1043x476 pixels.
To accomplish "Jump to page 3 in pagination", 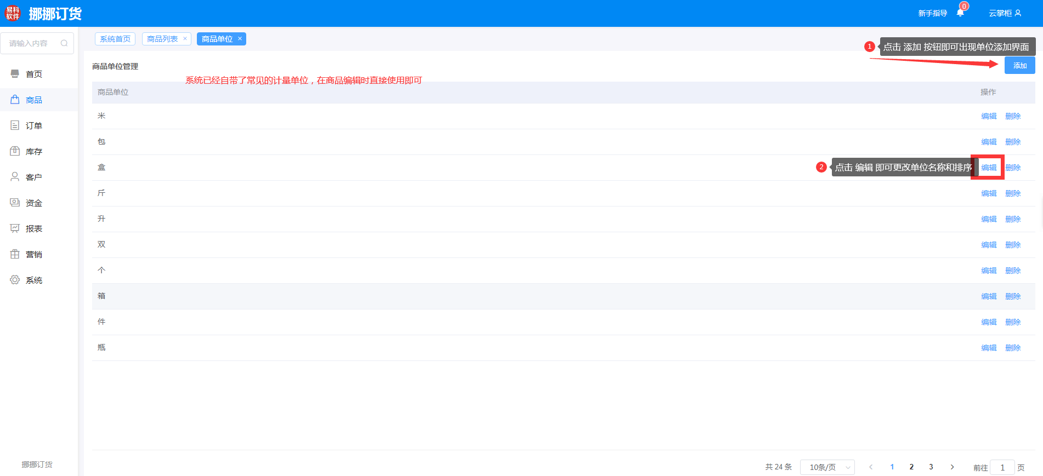I will (x=931, y=467).
